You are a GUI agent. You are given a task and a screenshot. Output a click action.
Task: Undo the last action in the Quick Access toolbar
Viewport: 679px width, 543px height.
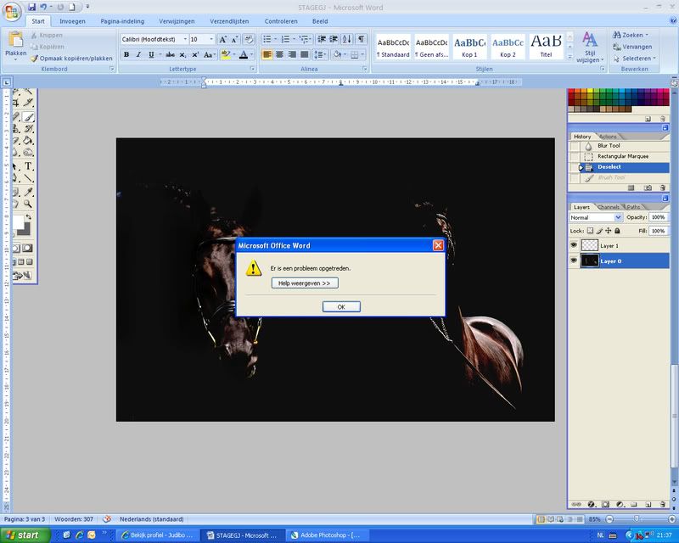[43, 7]
